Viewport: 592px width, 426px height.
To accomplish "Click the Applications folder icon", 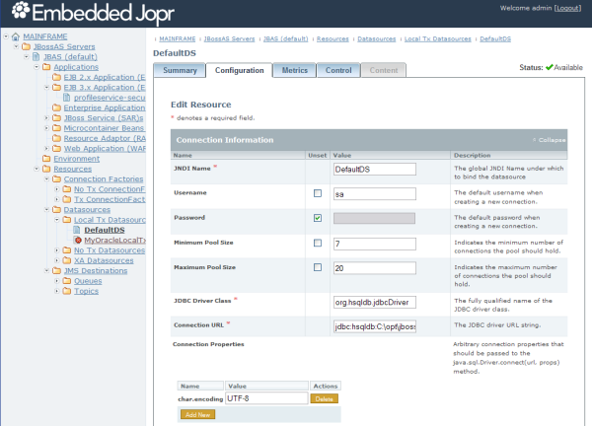I will tap(46, 67).
